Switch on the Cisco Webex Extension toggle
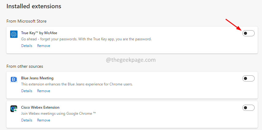262x130 pixels. [x=248, y=108]
